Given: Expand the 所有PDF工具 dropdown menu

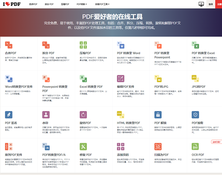Looking at the screenshot, I should [x=102, y=4].
